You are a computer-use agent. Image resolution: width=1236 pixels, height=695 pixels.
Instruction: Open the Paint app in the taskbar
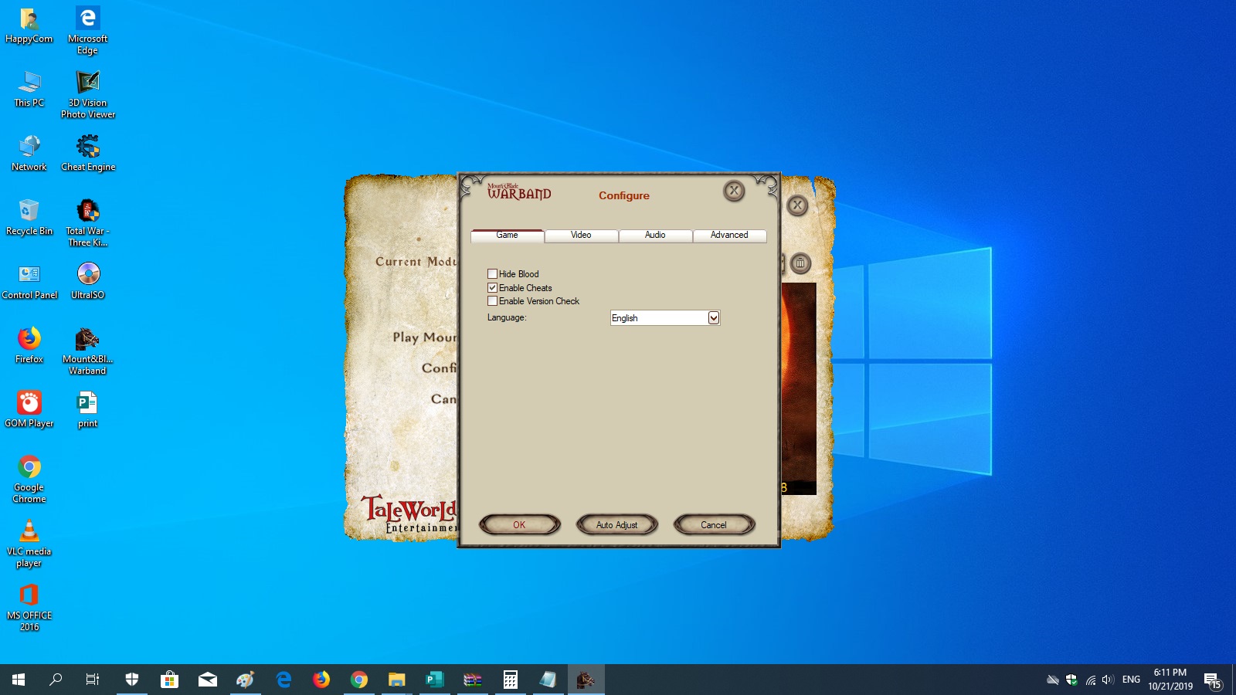[246, 680]
